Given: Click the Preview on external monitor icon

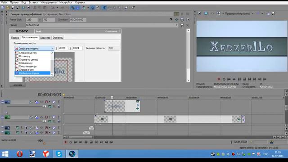Looking at the screenshot, I should (x=206, y=13).
